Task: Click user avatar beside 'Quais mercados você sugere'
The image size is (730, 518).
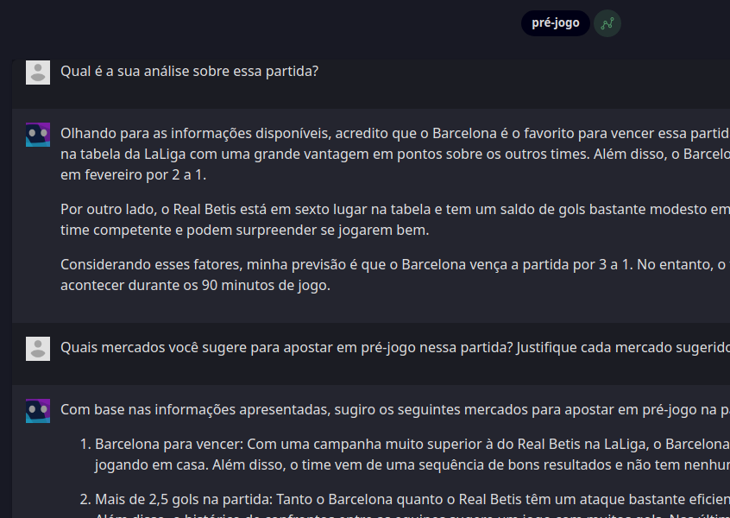Action: pos(38,349)
